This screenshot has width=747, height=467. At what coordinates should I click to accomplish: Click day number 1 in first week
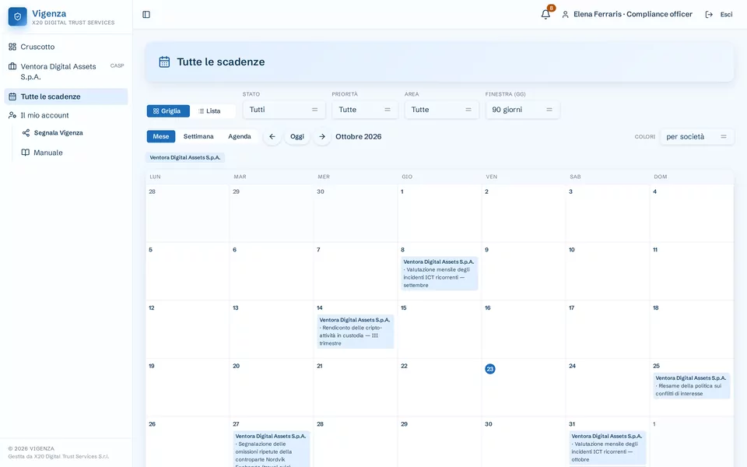[402, 191]
